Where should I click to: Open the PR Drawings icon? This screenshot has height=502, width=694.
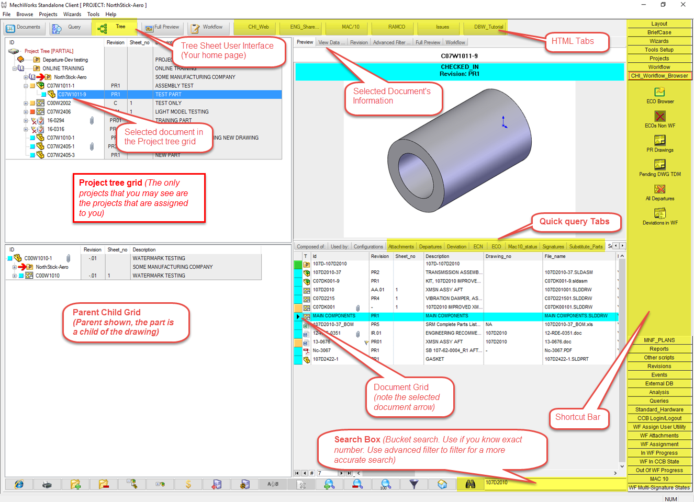tap(659, 141)
